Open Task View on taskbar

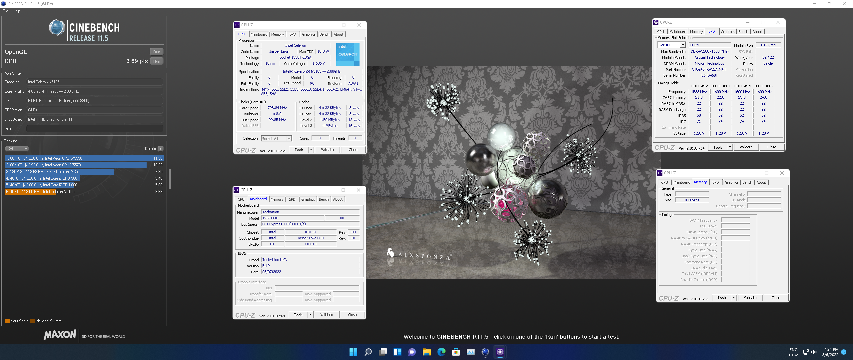(x=383, y=352)
